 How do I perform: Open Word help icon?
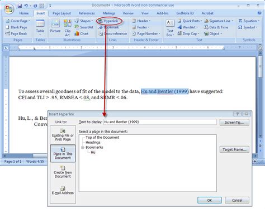pos(259,13)
